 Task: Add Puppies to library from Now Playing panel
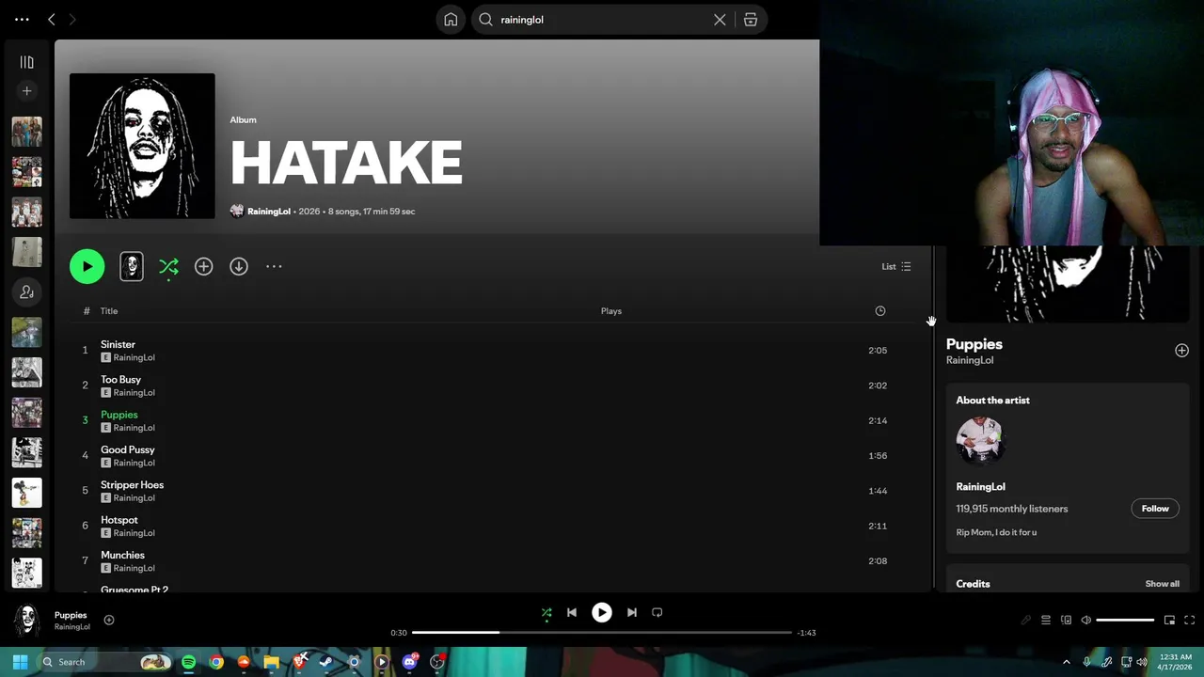coord(1181,350)
